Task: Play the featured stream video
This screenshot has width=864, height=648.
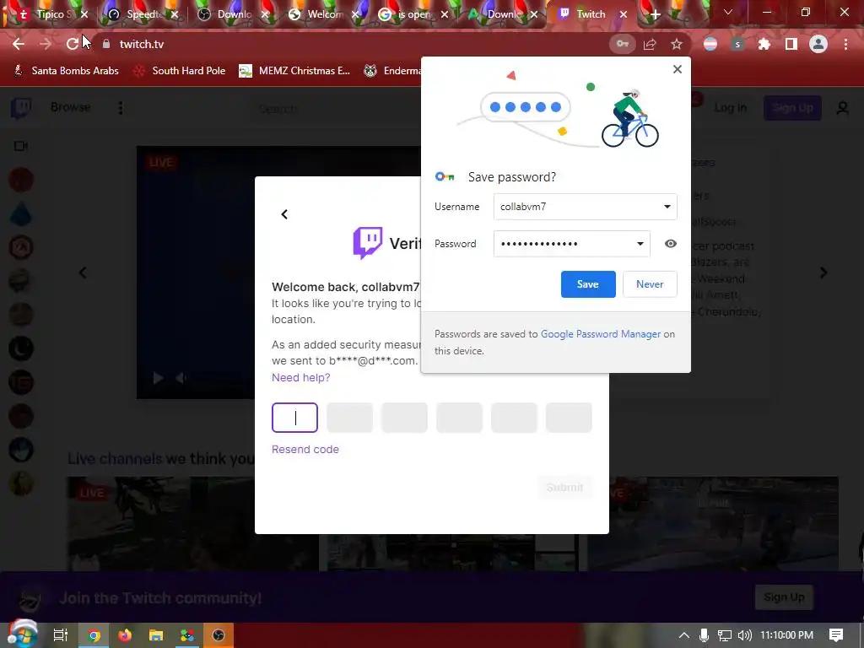Action: pos(158,378)
